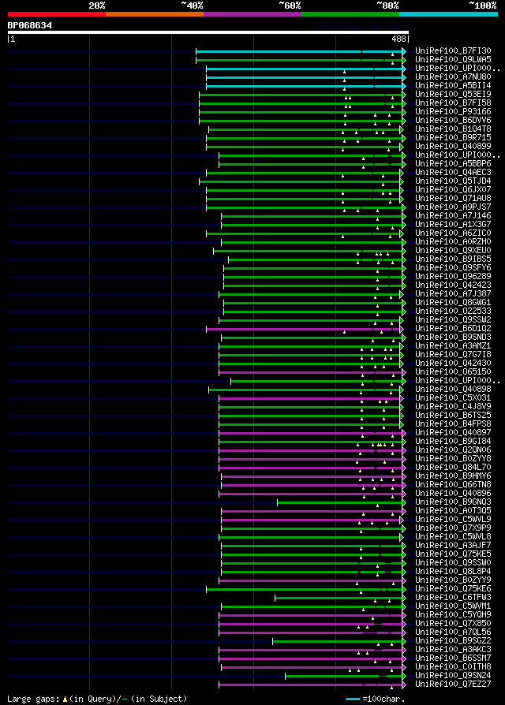Image resolution: width=505 pixels, height=705 pixels.
Task: Click the cyan 100char scale bar in legend
Action: tap(353, 699)
